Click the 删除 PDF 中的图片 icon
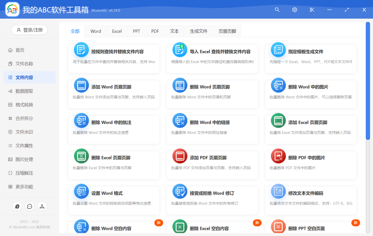This screenshot has width=373, height=236. point(278,156)
